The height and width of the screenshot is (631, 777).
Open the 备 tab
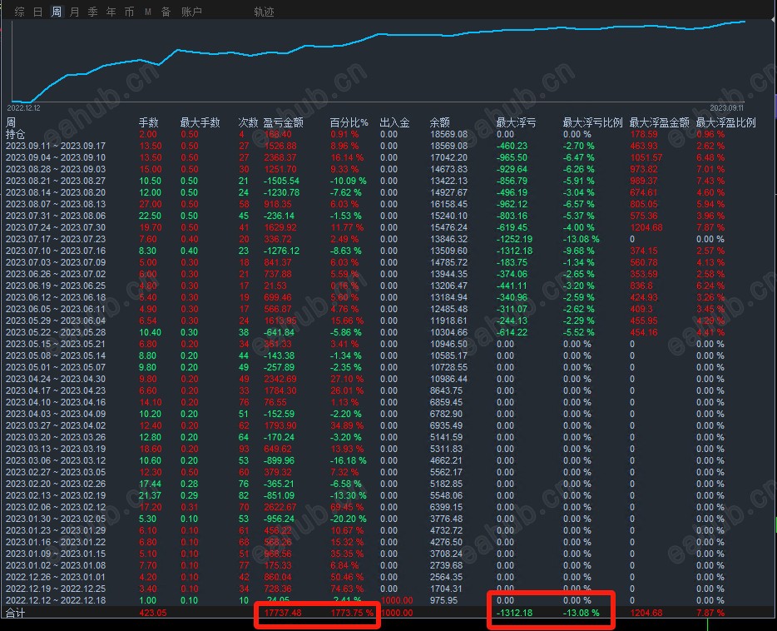(166, 12)
